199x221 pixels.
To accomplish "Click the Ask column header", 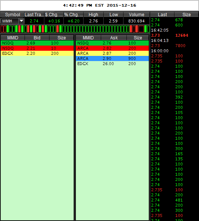I will (x=114, y=38).
